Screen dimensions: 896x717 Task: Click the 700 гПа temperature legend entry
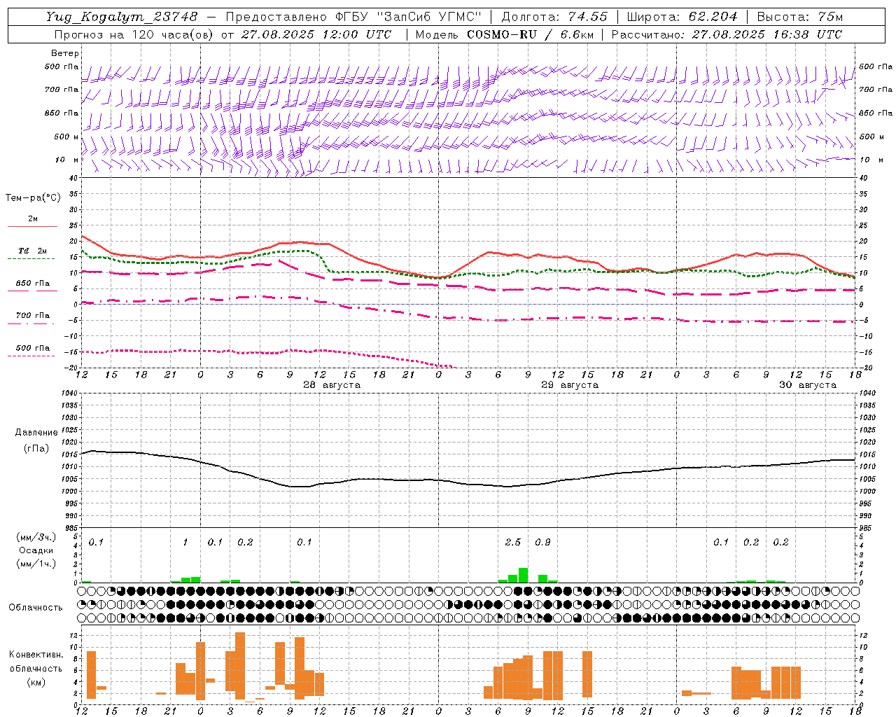33,316
